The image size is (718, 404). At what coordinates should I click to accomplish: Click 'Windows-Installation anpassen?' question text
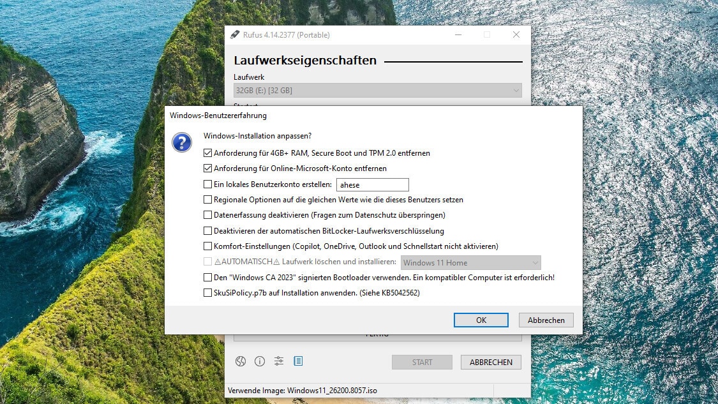257,136
